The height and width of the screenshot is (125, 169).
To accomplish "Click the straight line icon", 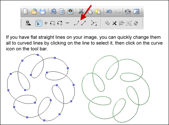I will click(84, 23).
